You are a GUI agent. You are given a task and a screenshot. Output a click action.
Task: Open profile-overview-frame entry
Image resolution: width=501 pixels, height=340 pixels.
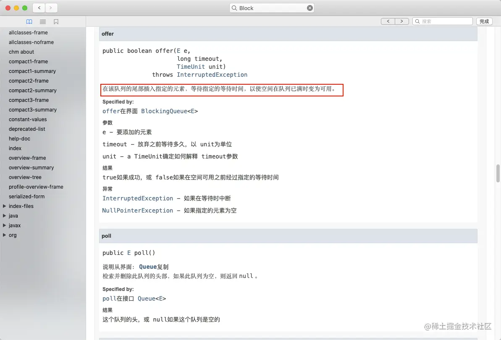coord(36,187)
